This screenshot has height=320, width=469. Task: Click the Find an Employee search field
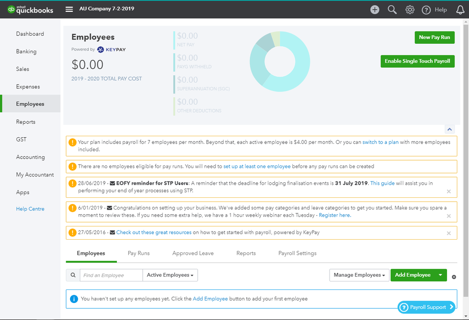click(x=111, y=275)
